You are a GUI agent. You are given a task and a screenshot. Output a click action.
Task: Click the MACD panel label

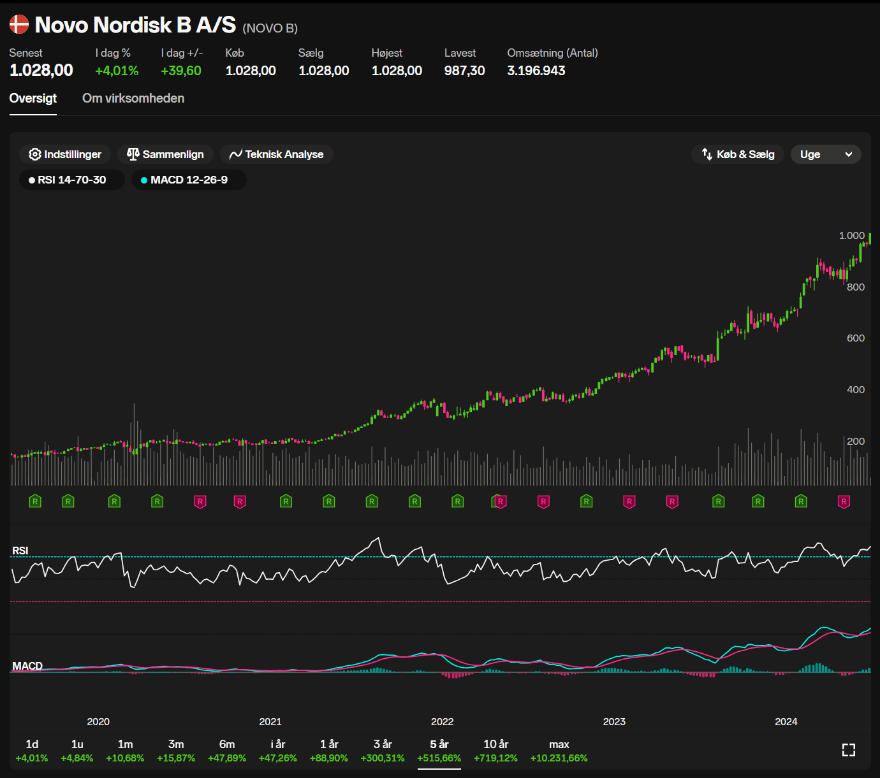click(27, 666)
